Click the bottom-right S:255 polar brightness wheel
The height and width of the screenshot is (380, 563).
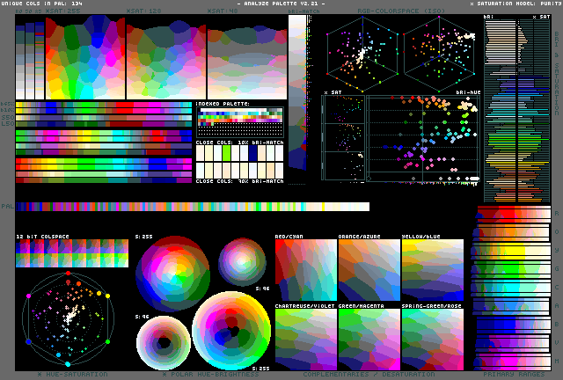point(232,331)
